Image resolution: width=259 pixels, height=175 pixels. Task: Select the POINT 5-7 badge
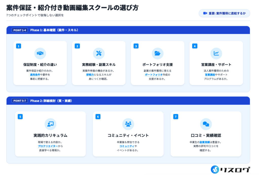(20, 101)
